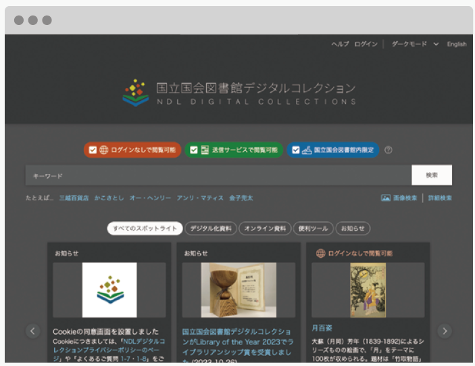Click the NDL Digital Collections logo
475x366 pixels.
pos(239,93)
